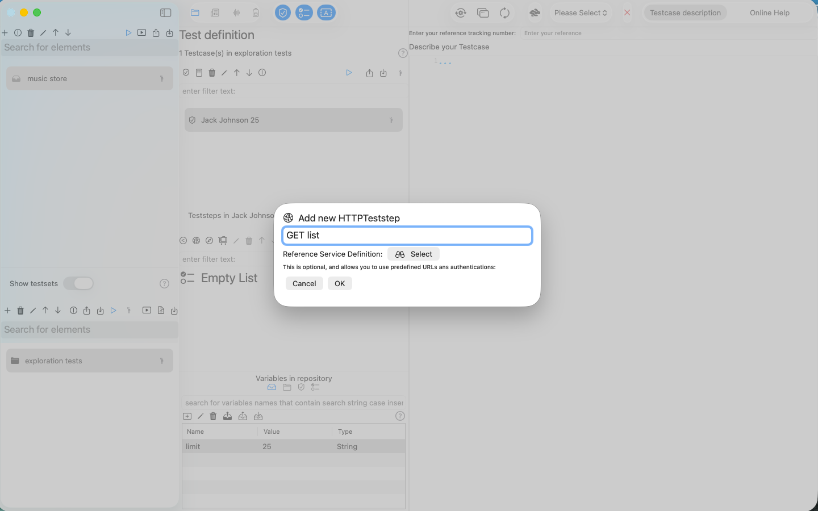Confirm the new HTTP teststep with OK
The image size is (818, 511).
point(340,283)
